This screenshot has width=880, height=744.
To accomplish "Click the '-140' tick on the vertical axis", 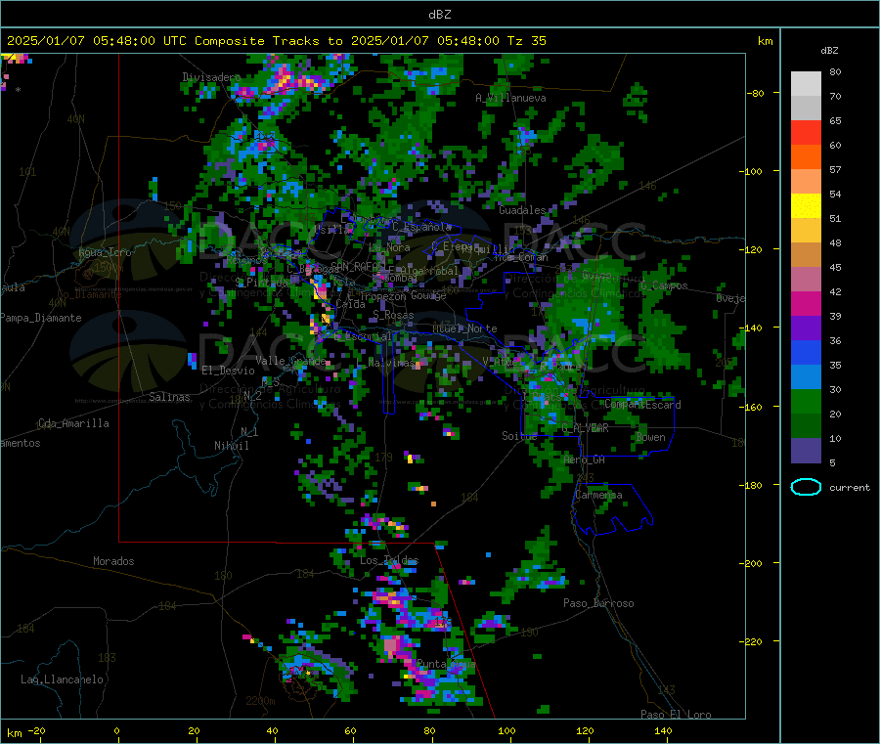I will [752, 328].
